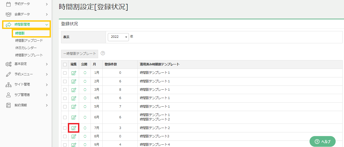
Task: Open edit icon for 8月 row
Action: click(x=74, y=136)
